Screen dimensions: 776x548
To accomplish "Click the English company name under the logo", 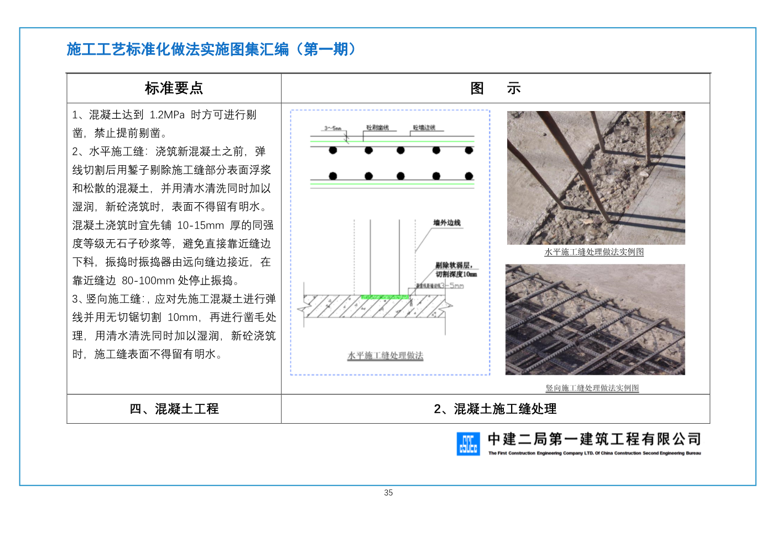I will (594, 453).
